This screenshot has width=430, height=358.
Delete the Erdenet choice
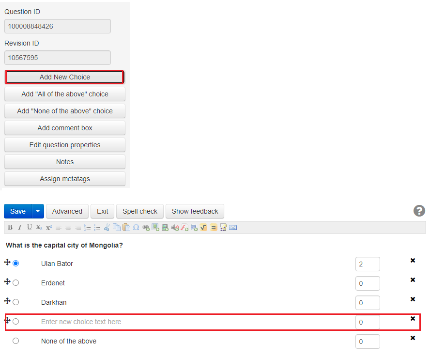[x=413, y=280]
